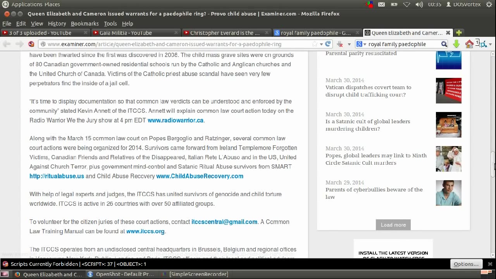Open the Places panel menu
The width and height of the screenshot is (496, 279).
point(53,5)
